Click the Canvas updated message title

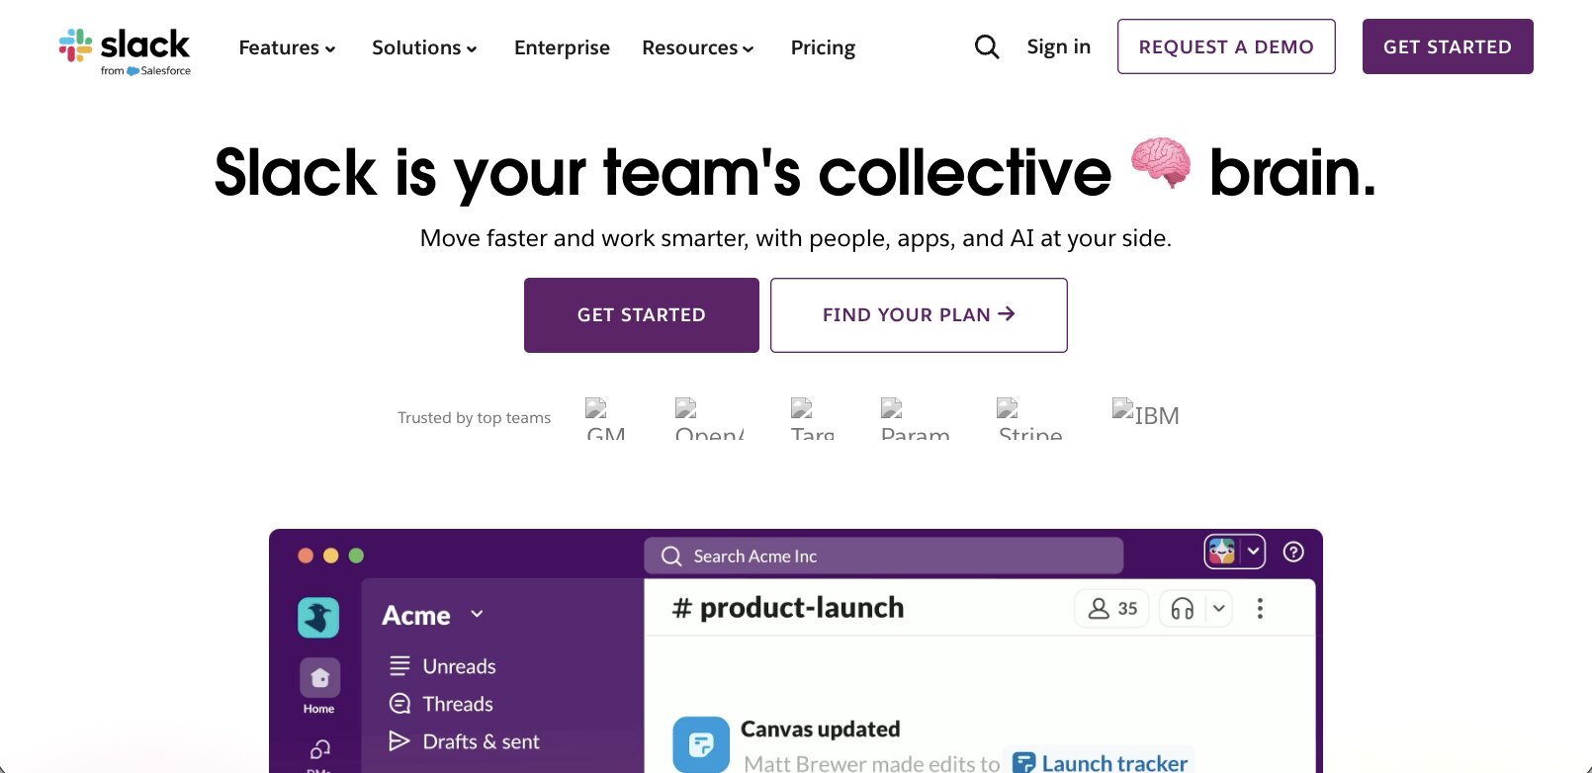pyautogui.click(x=821, y=730)
